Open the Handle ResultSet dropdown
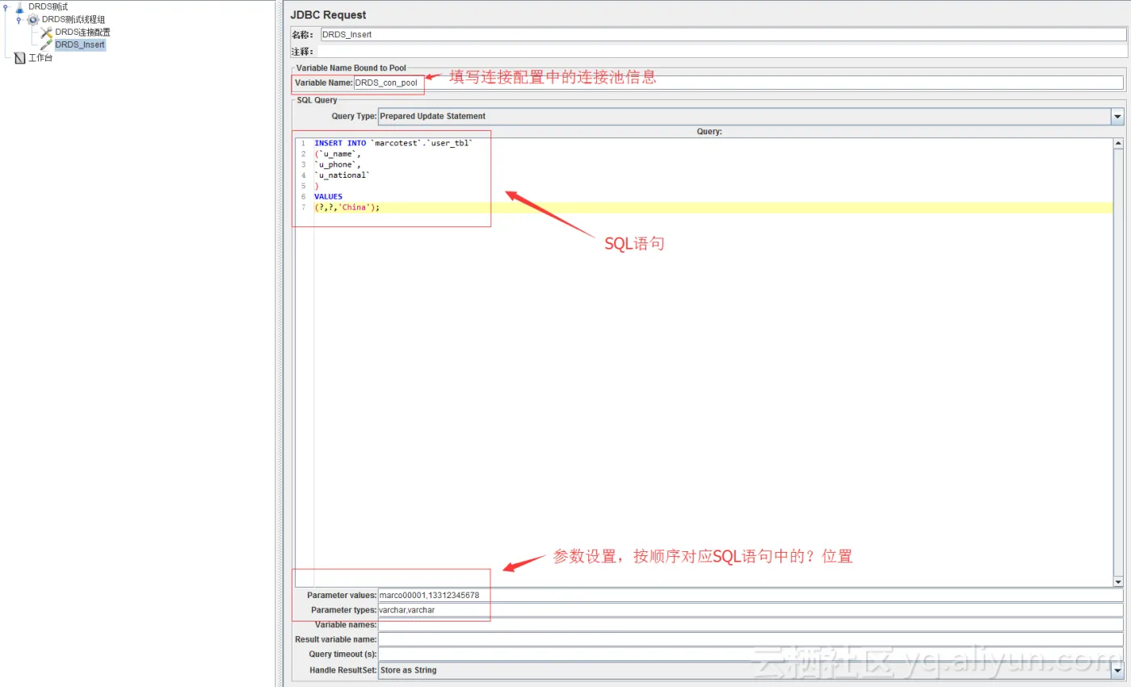 click(x=1118, y=670)
